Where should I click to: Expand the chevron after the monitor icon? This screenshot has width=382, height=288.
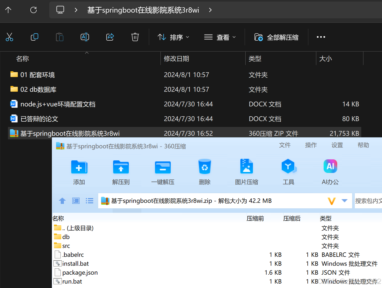click(x=76, y=10)
